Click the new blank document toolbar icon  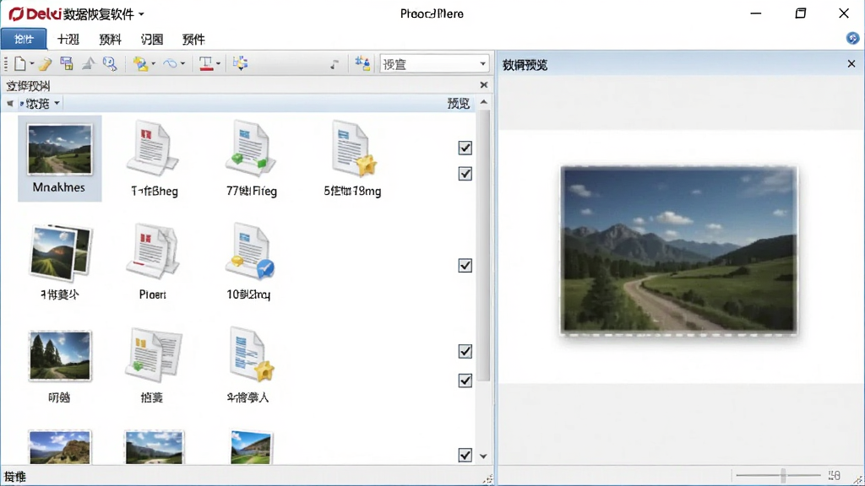[x=20, y=63]
